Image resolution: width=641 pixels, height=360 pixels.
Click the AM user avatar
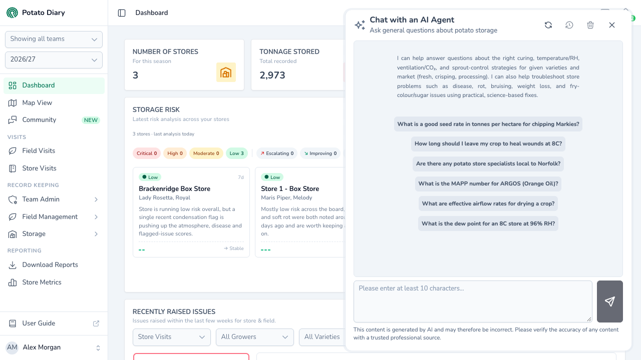tap(12, 347)
